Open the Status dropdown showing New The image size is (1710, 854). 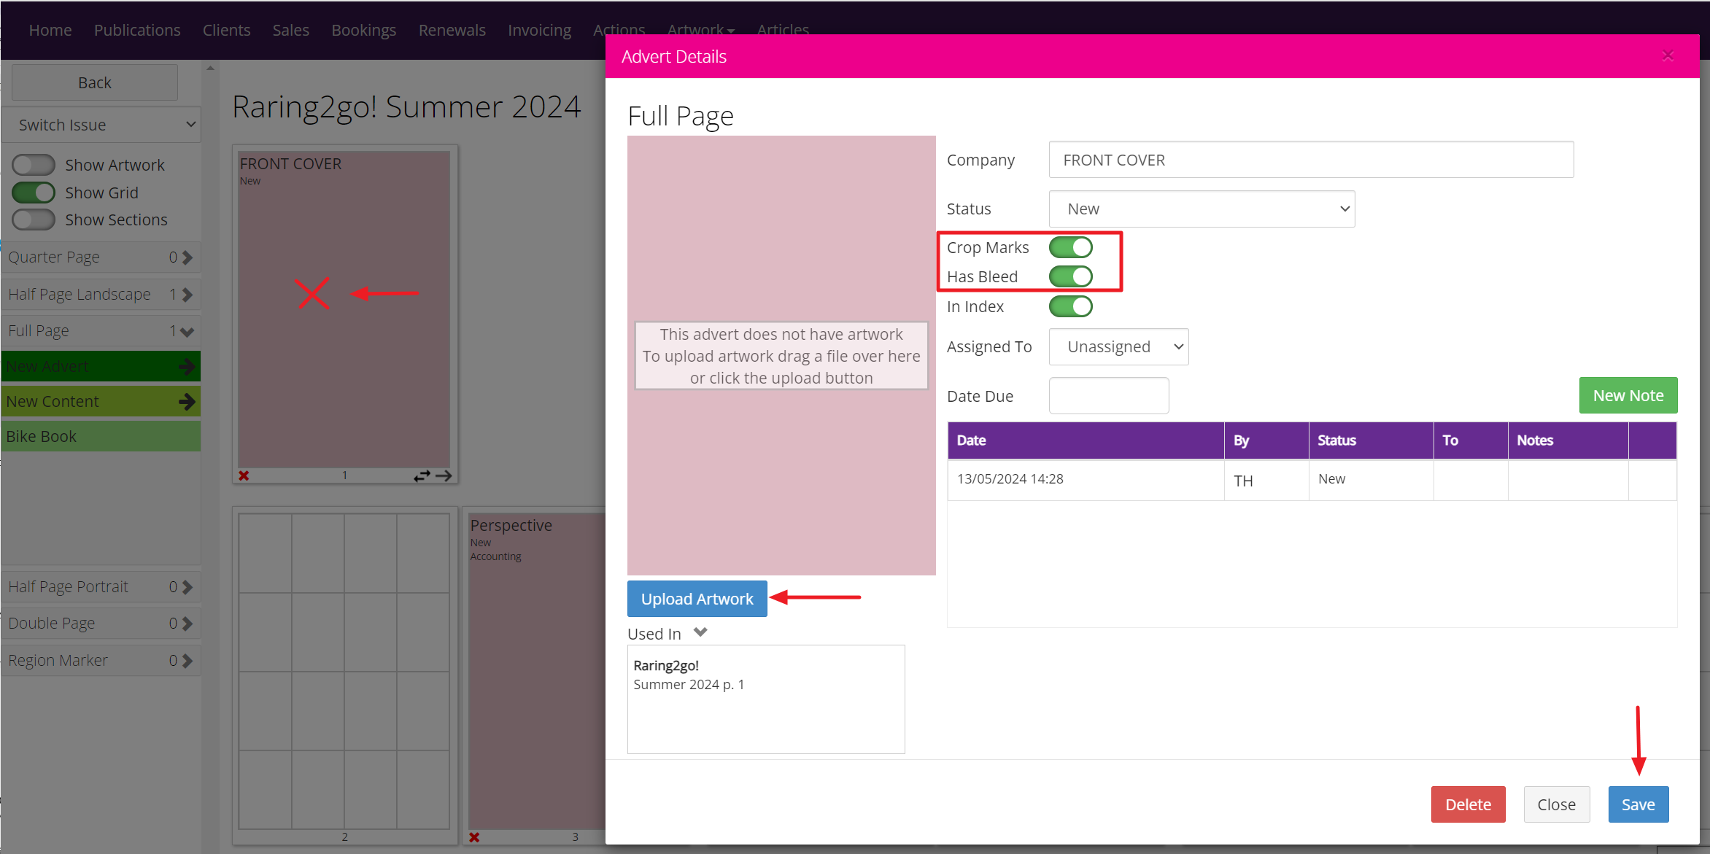click(x=1202, y=209)
